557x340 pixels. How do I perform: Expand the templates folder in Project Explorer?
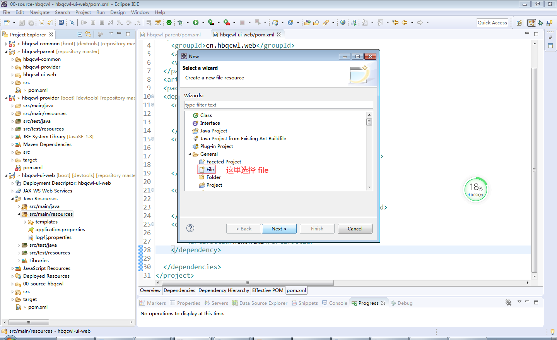25,222
